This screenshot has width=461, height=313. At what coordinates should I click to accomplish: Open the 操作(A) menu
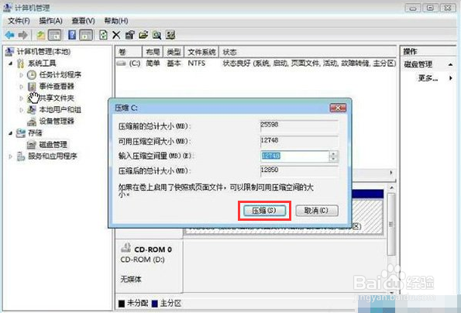click(50, 21)
